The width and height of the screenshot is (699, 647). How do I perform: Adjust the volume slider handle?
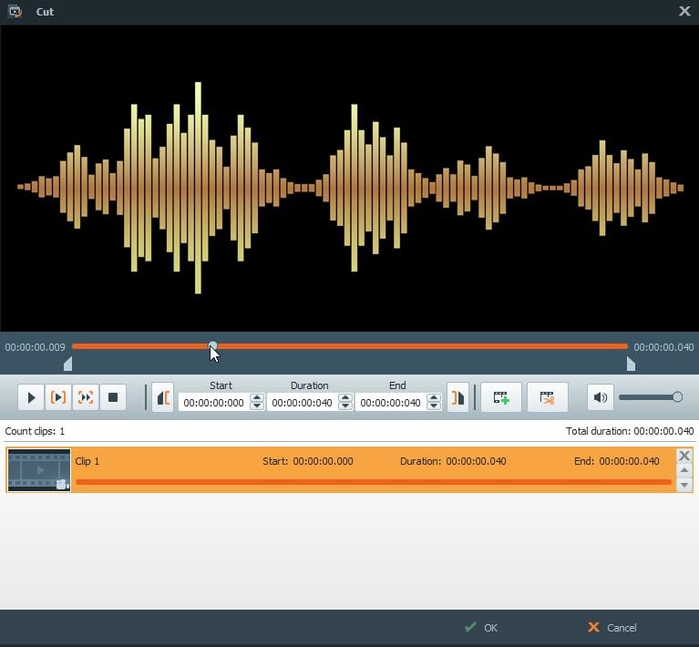coord(677,397)
